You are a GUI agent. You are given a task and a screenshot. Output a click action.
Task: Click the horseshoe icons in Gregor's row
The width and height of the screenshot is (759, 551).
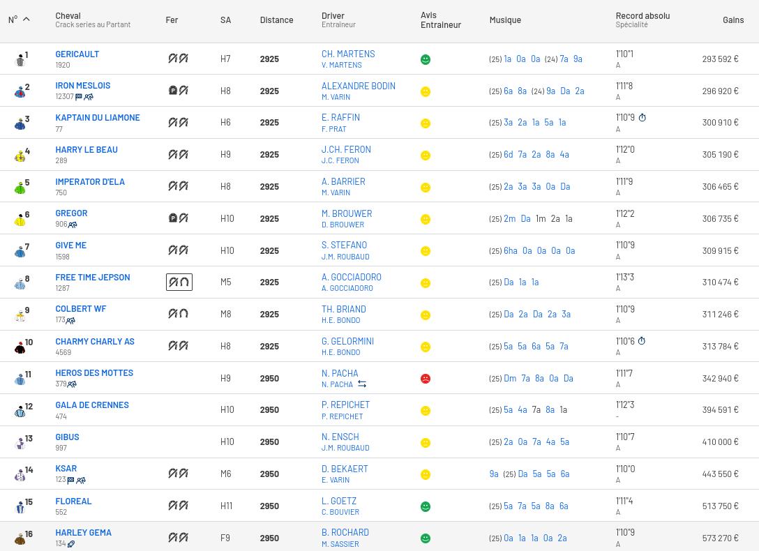click(179, 218)
